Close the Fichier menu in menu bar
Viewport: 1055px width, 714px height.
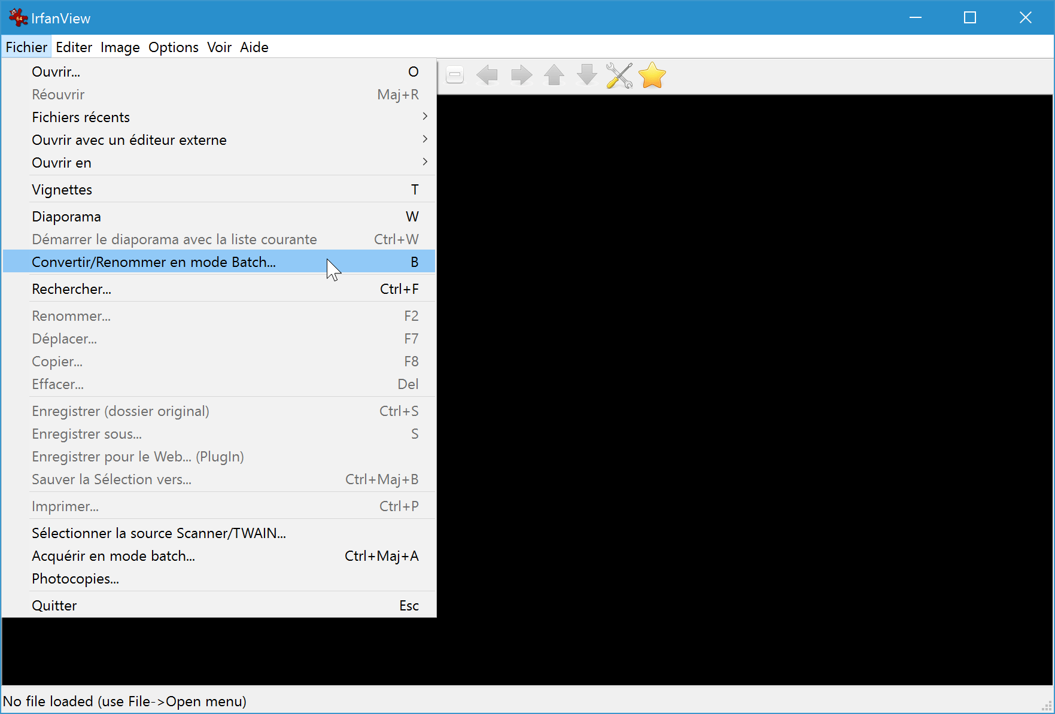click(26, 47)
